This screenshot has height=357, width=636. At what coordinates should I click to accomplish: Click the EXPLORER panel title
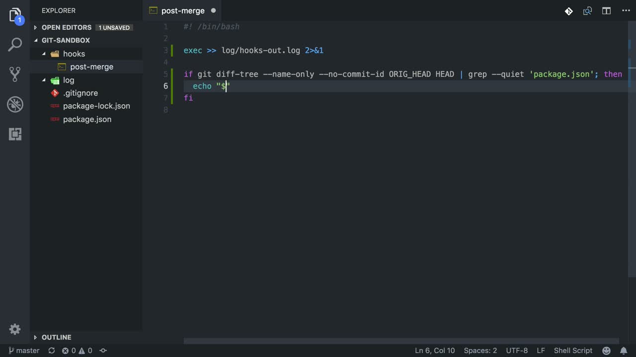click(x=59, y=10)
